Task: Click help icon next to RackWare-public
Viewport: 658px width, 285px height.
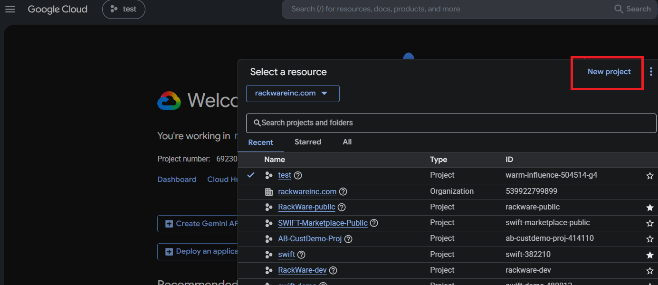Action: [x=342, y=207]
